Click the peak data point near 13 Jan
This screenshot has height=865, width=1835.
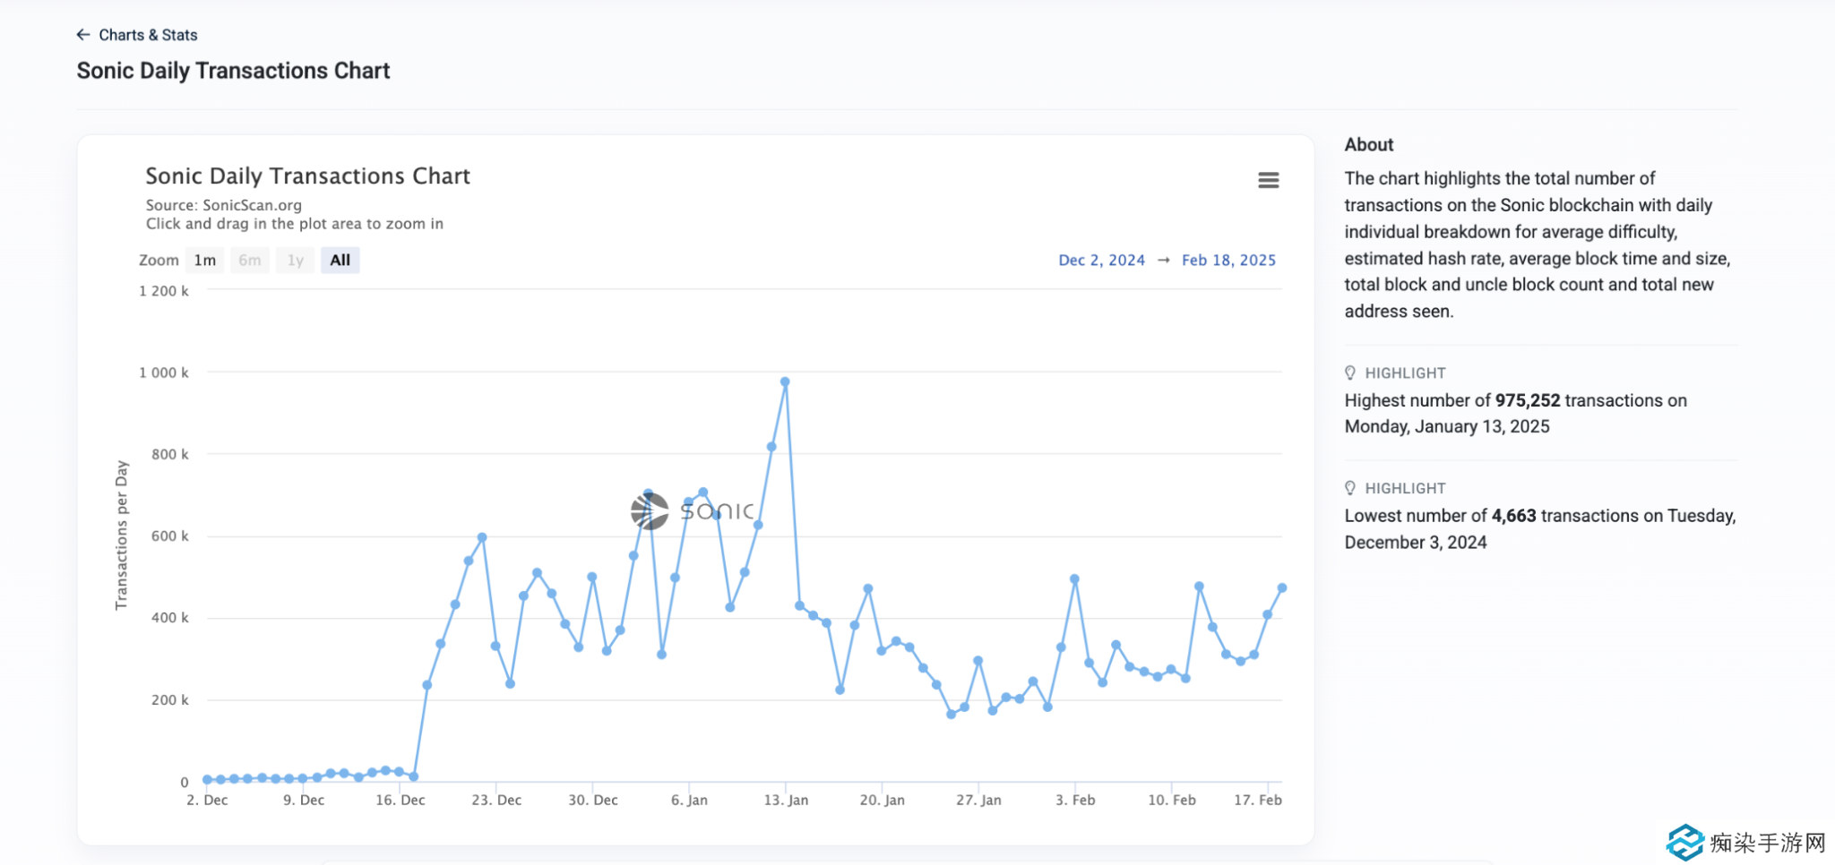click(x=785, y=382)
